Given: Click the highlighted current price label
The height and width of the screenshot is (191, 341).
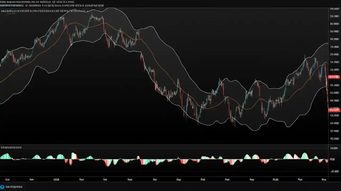Looking at the screenshot, I should tap(334, 77).
